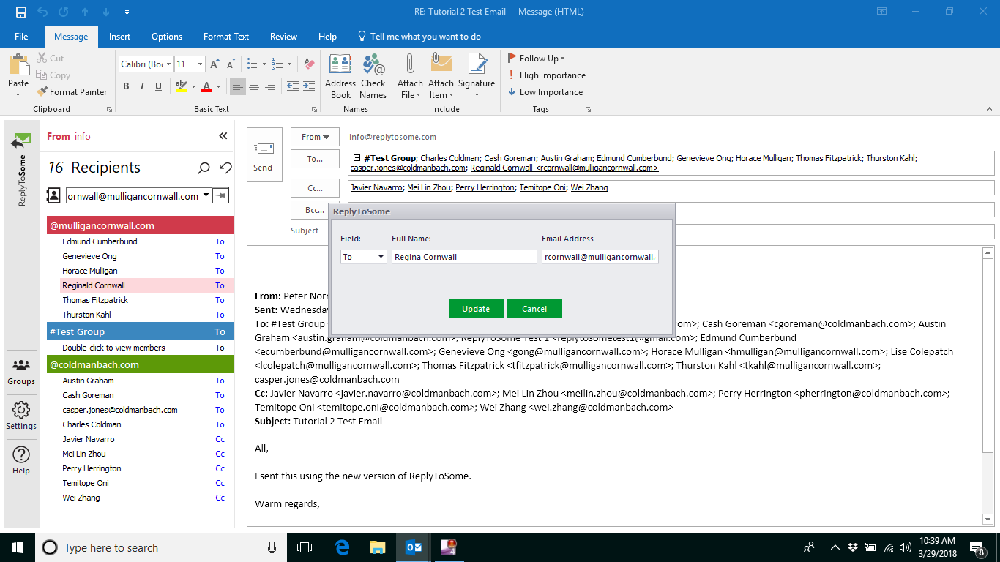Open the Field dropdown set to To in the dialog
The height and width of the screenshot is (562, 1000).
click(x=381, y=257)
